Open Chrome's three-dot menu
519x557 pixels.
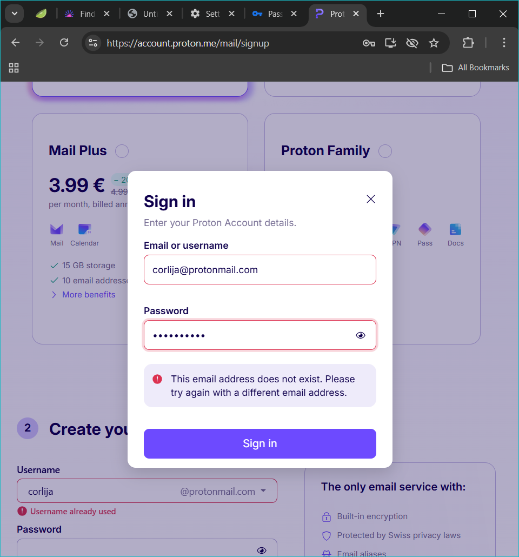(x=504, y=43)
